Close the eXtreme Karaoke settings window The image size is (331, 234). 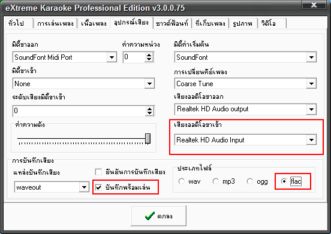click(x=314, y=5)
